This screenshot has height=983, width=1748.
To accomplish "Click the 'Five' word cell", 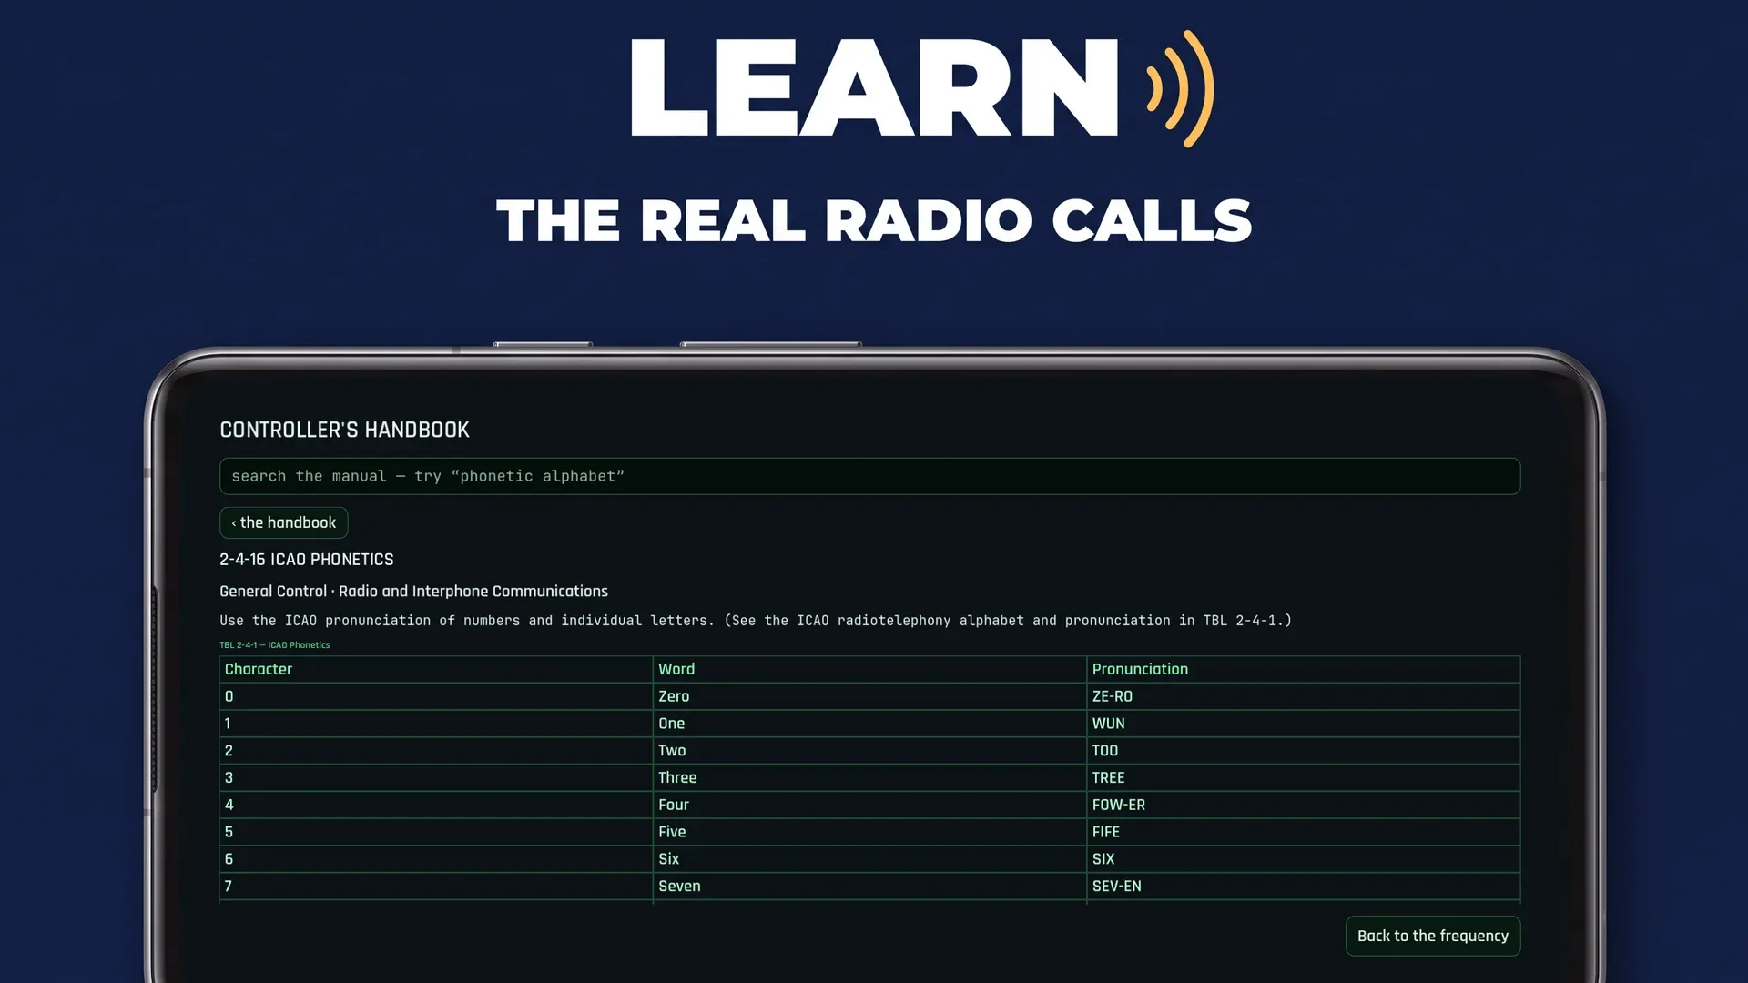I will [869, 832].
